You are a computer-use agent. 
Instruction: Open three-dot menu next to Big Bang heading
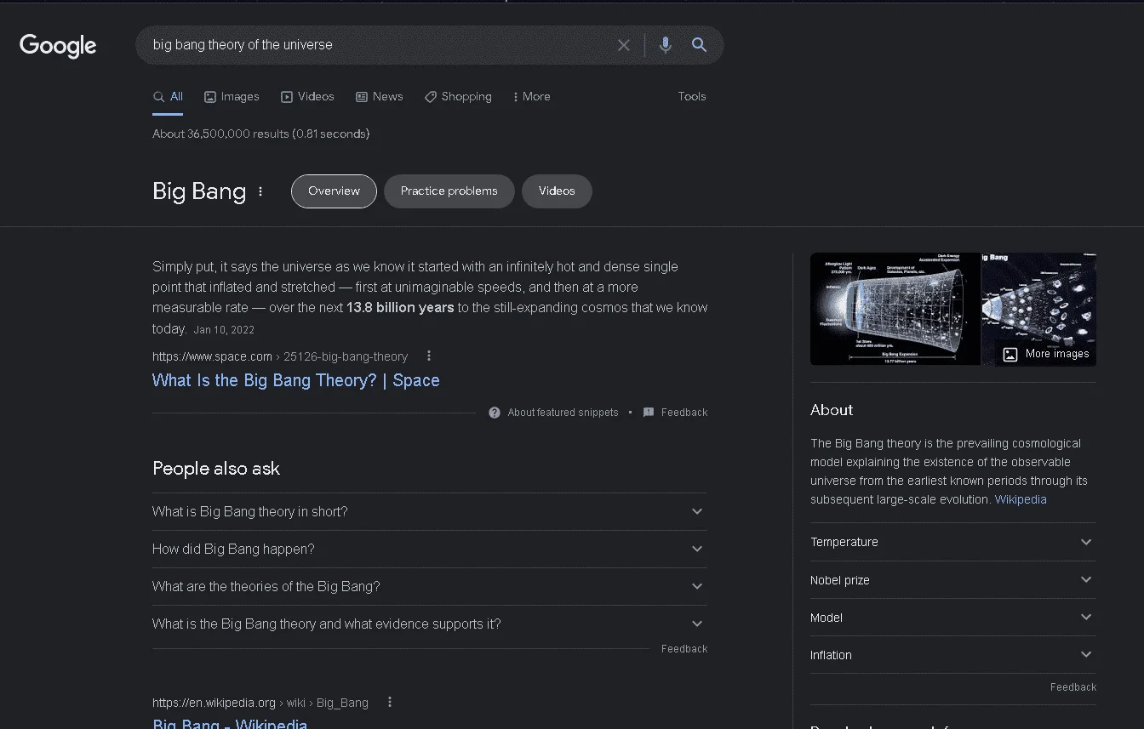tap(260, 191)
